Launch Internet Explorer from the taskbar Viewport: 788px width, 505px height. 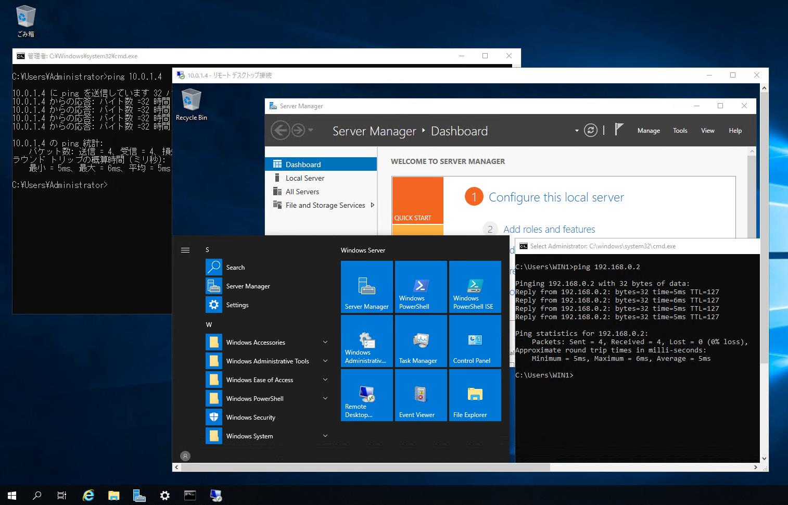(x=88, y=496)
